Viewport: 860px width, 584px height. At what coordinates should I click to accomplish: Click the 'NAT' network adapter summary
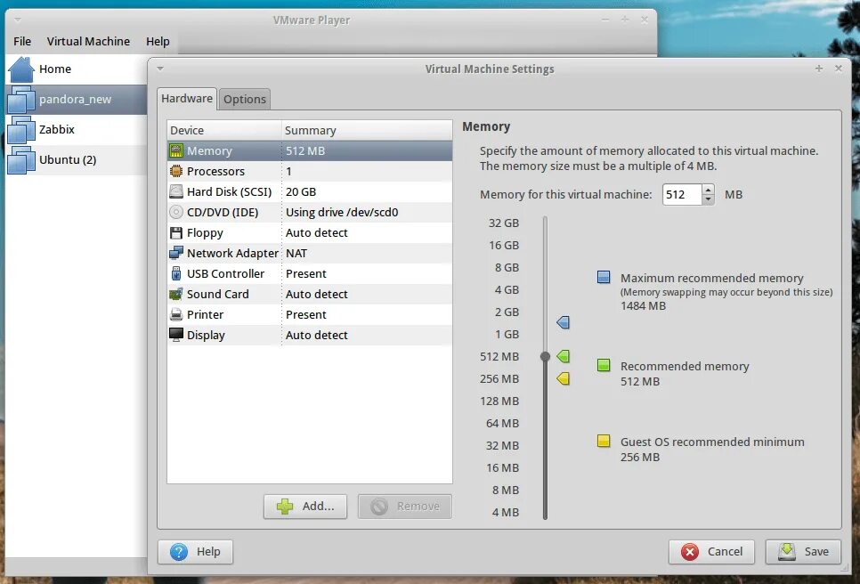pyautogui.click(x=296, y=254)
